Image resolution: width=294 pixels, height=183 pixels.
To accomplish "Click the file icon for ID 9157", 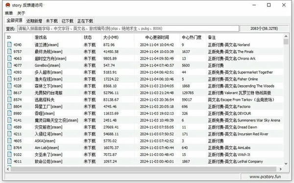I will pos(9,79).
